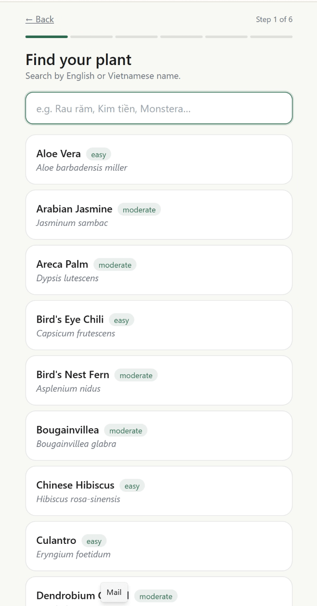Viewport: 317px width, 606px height.
Task: Click the moderate badge on Bougainvillea
Action: coord(126,431)
